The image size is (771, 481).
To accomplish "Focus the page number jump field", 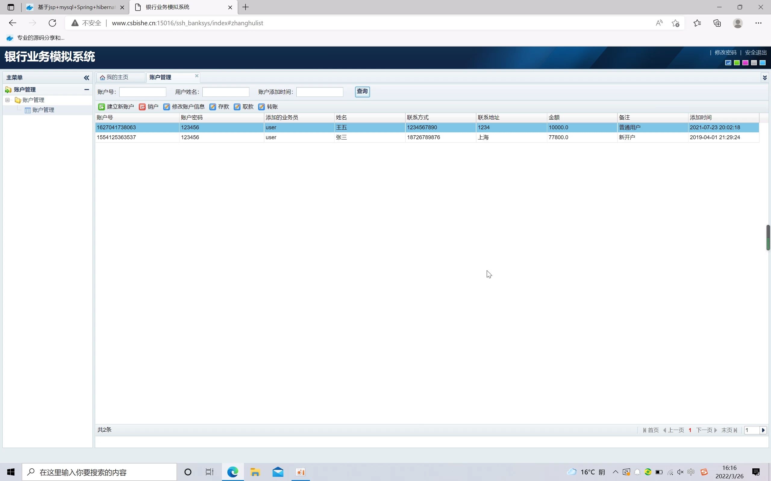I will tap(752, 430).
